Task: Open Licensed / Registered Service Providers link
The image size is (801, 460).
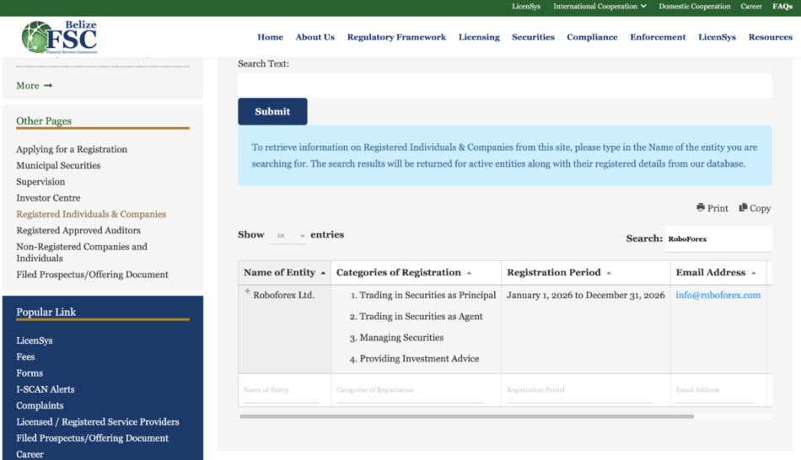Action: [x=98, y=422]
